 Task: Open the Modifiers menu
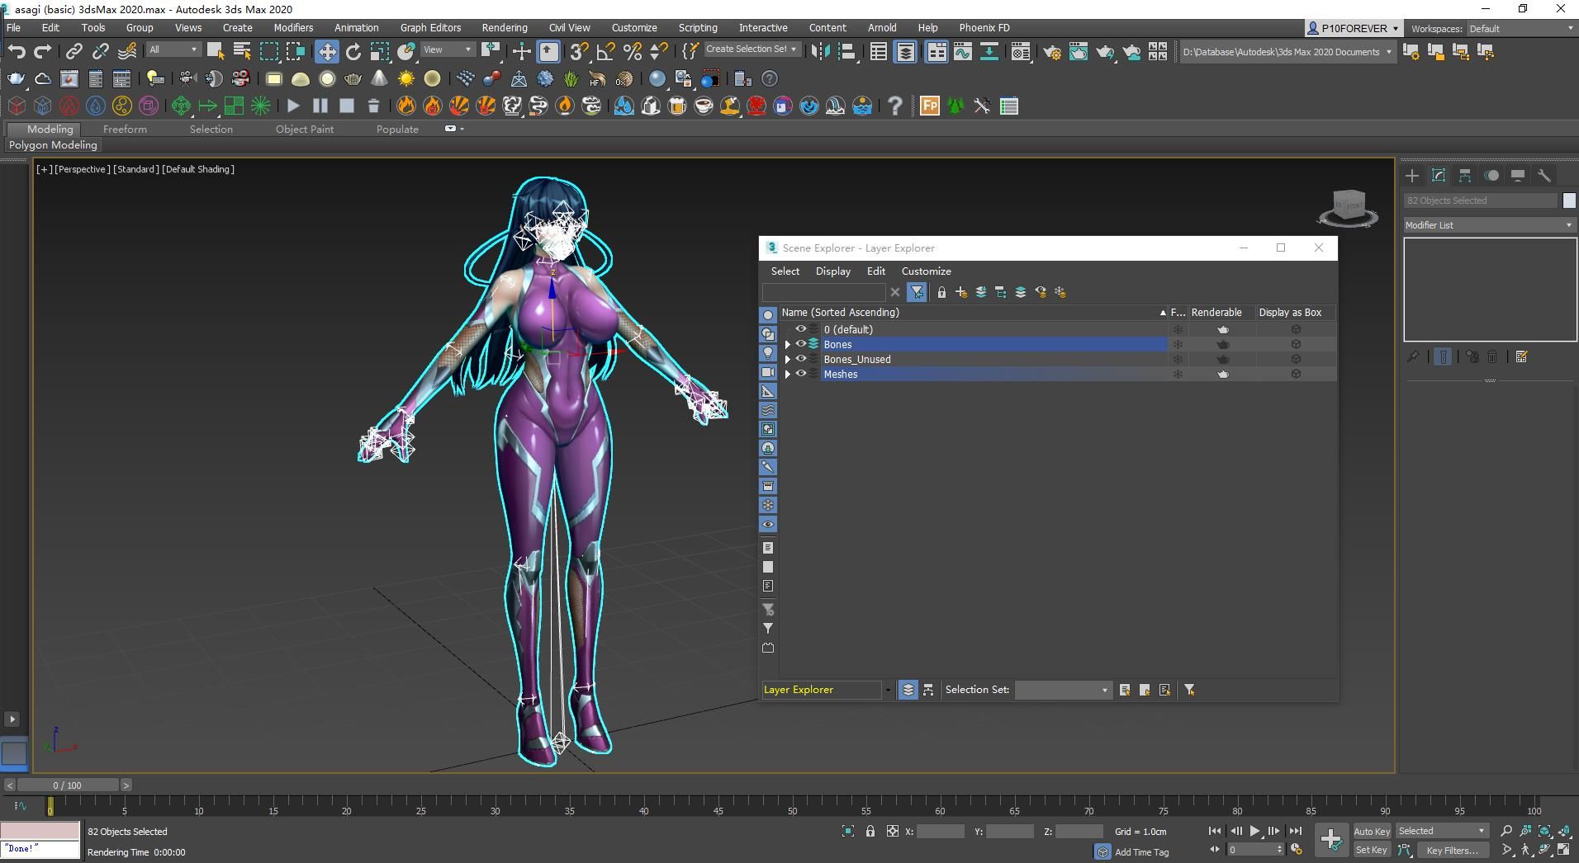point(293,27)
